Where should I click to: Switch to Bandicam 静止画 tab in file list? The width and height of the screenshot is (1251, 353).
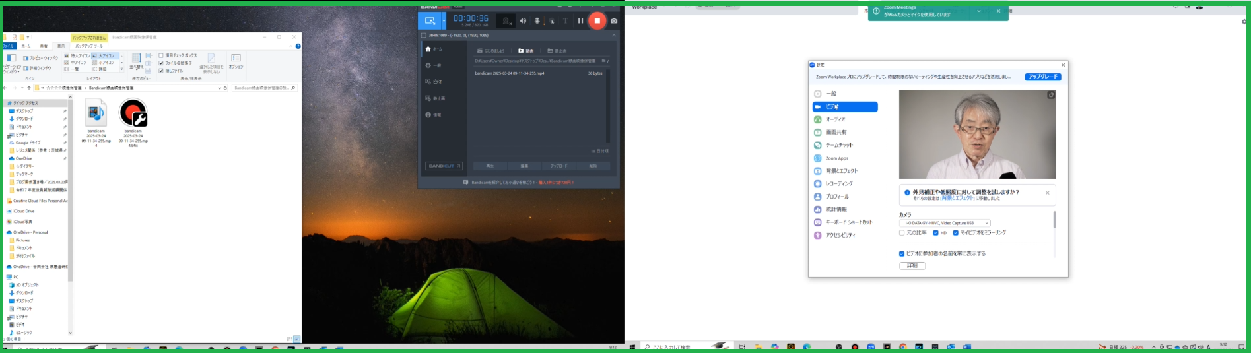(557, 51)
